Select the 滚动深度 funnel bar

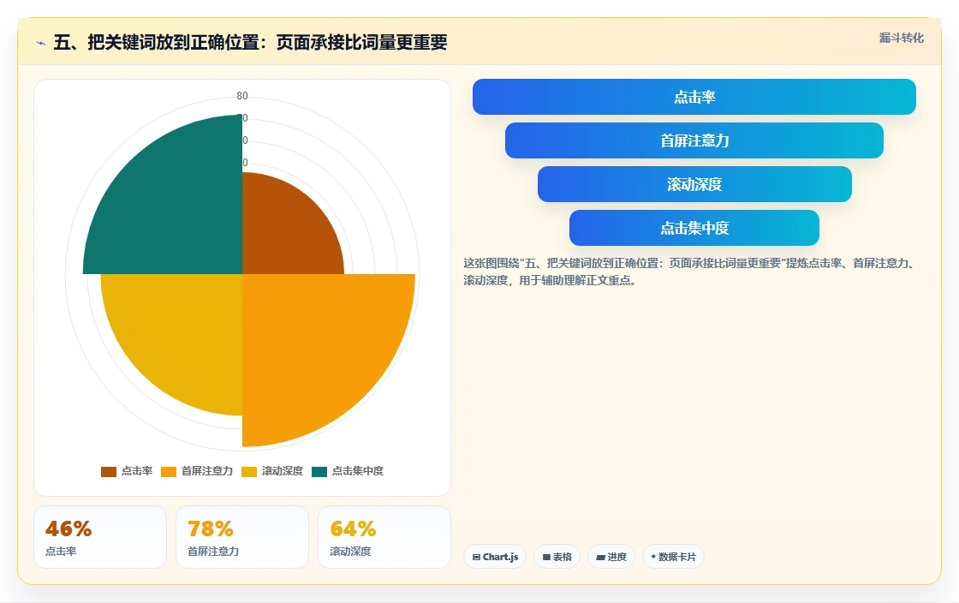click(x=694, y=184)
